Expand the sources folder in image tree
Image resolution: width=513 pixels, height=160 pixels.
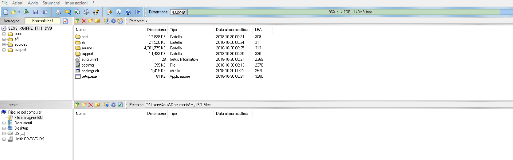(x=4, y=45)
